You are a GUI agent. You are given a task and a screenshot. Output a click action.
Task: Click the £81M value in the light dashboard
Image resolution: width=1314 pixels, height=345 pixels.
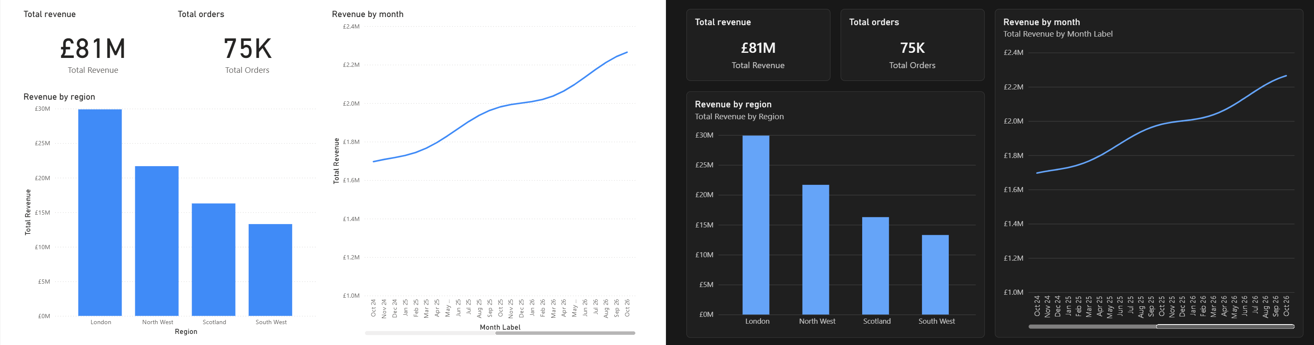tap(93, 49)
